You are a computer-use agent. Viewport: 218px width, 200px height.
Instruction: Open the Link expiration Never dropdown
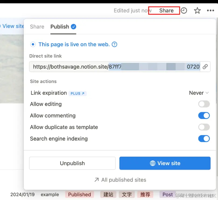(199, 93)
